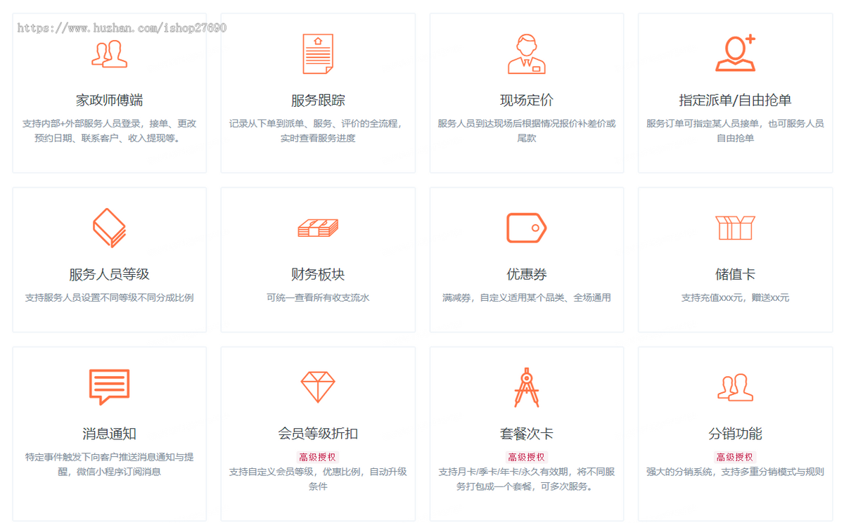The width and height of the screenshot is (844, 523).
Task: Click 高级授权 badge under 分销功能
Action: click(736, 457)
